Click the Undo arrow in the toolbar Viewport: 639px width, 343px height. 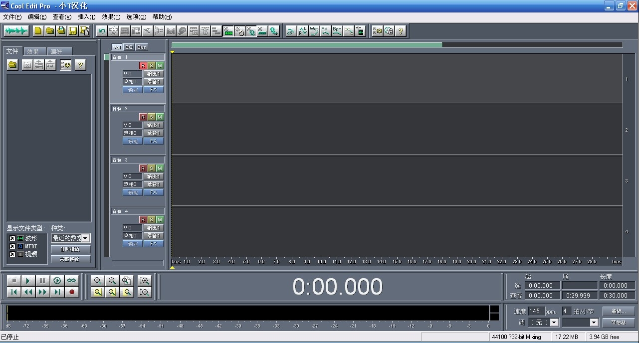[x=102, y=31]
